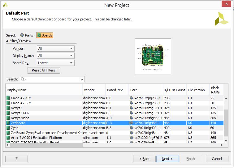234x168 pixels.
Task: Open the Board Rev dropdown
Action: (55, 63)
